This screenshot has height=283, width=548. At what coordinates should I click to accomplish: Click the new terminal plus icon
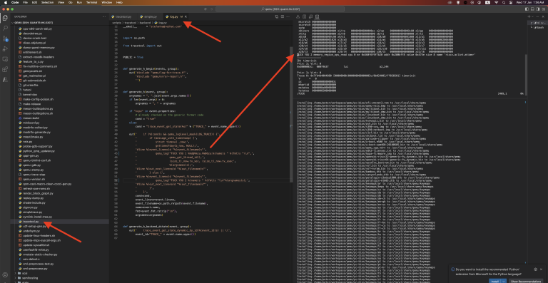click(x=529, y=16)
